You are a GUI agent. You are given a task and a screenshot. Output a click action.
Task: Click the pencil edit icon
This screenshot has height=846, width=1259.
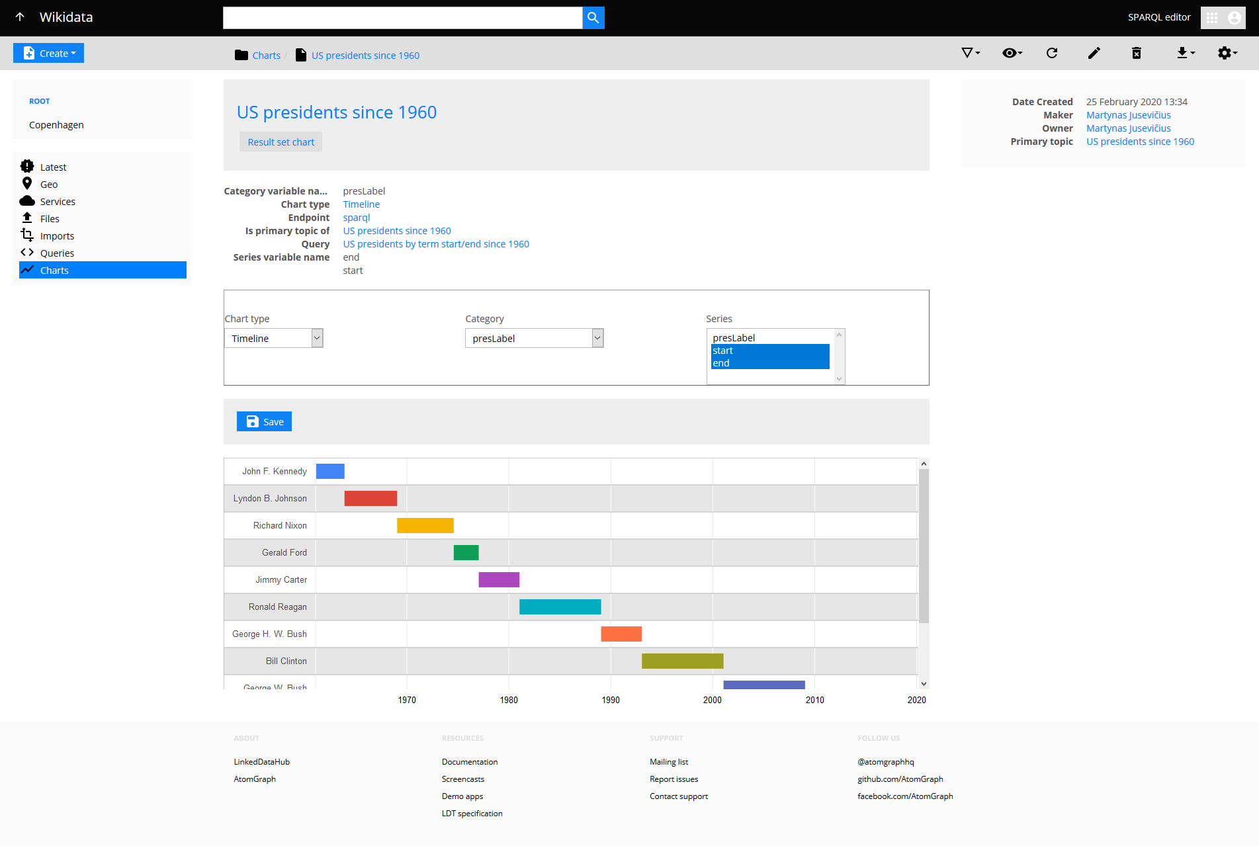(x=1094, y=53)
